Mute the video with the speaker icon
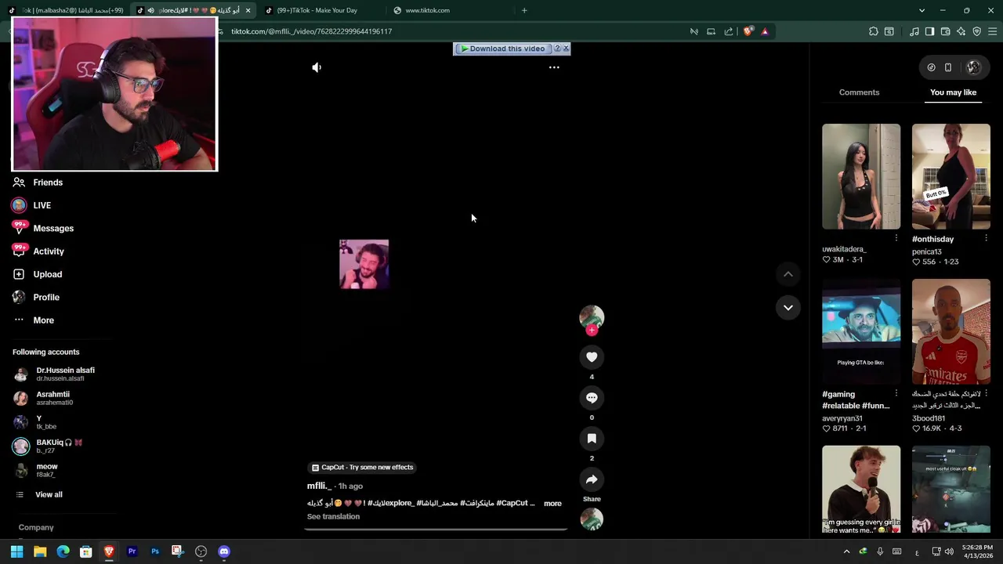Image resolution: width=1003 pixels, height=564 pixels. pos(317,67)
